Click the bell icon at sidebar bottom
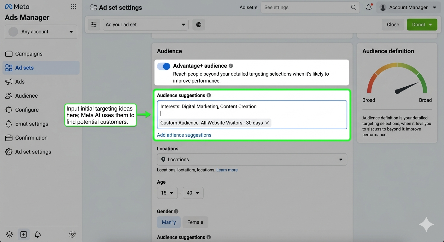This screenshot has width=444, height=242. pos(38,234)
